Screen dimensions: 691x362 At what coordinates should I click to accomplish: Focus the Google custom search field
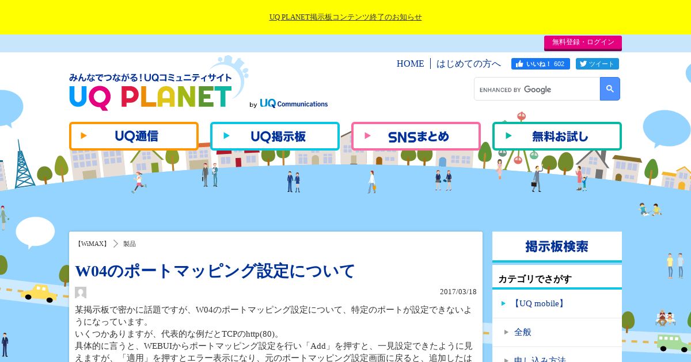click(x=537, y=89)
